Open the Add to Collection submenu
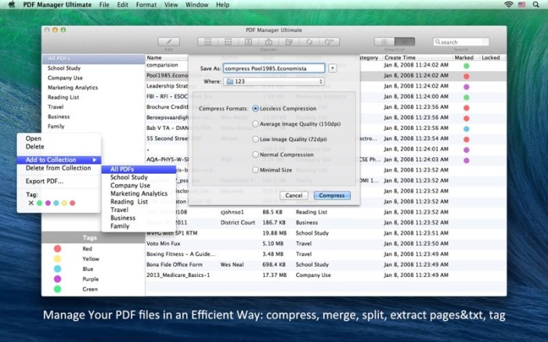 point(59,160)
